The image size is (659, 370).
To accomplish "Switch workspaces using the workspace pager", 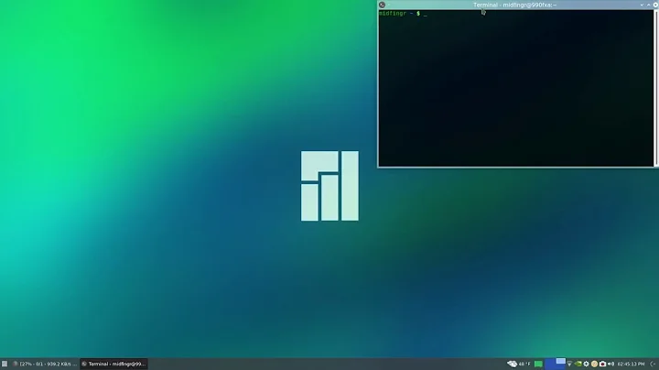I will 556,364.
